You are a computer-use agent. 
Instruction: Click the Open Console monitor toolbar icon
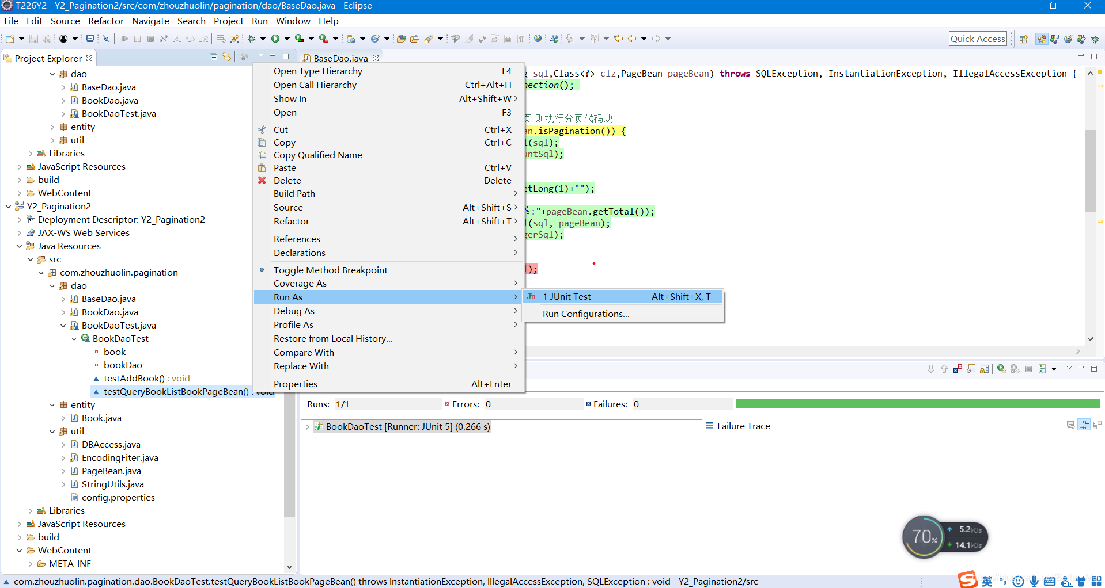pos(90,39)
